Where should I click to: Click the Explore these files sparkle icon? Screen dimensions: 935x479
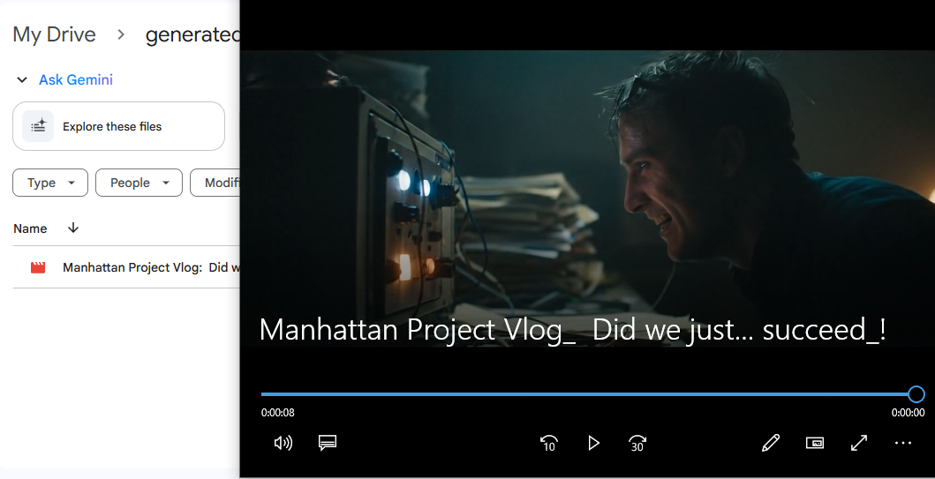coord(38,126)
